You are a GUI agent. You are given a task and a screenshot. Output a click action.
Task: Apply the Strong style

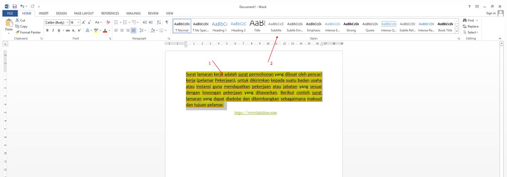[351, 26]
